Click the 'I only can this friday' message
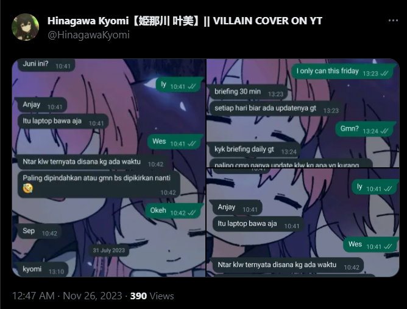The height and width of the screenshot is (309, 407). 344,71
